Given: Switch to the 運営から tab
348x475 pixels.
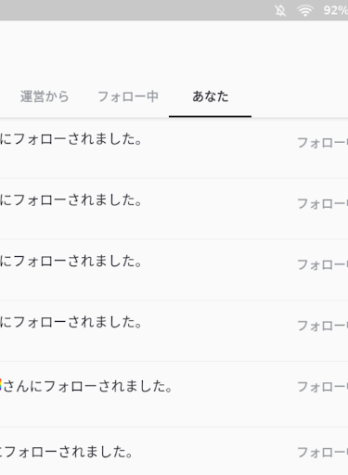Looking at the screenshot, I should [x=45, y=96].
